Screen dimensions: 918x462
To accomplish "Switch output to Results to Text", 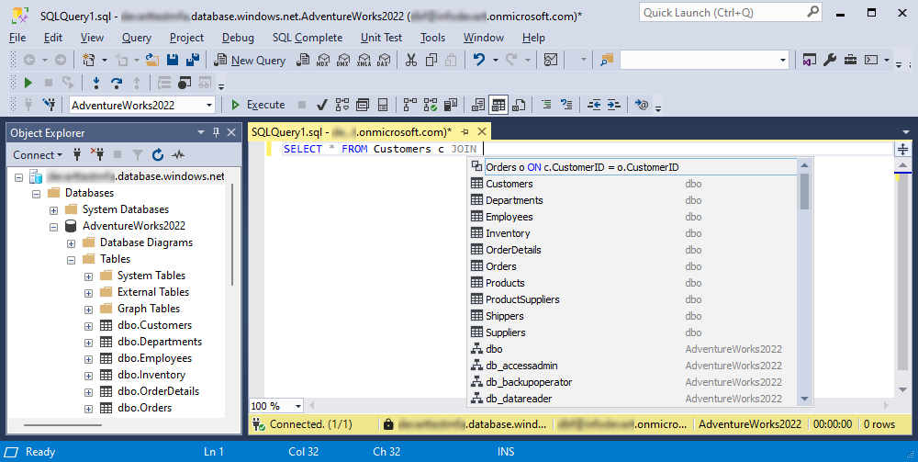I will (x=477, y=105).
